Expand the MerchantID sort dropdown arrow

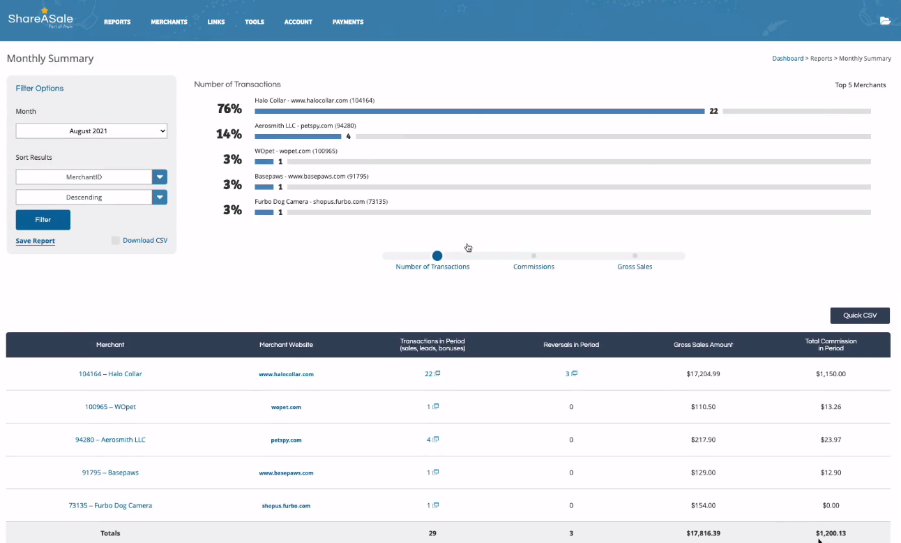point(160,177)
